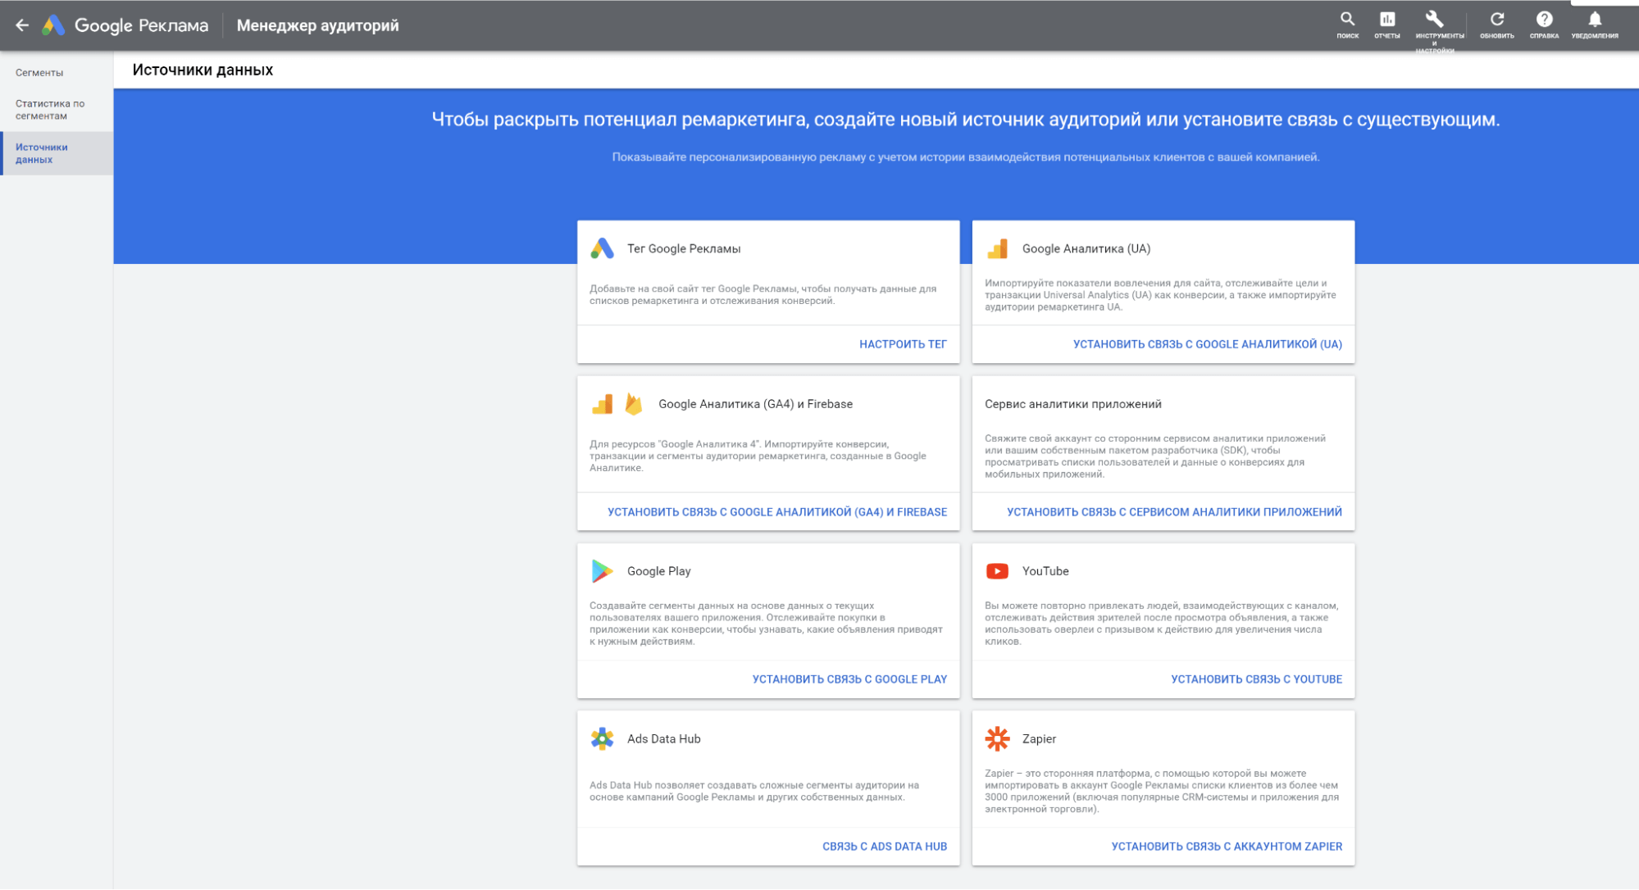Click the Google Аналитика (UA) card title
Viewport: 1639px width, 890px height.
[1086, 248]
